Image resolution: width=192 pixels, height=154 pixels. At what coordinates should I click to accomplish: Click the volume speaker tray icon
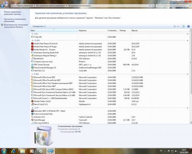(176, 151)
